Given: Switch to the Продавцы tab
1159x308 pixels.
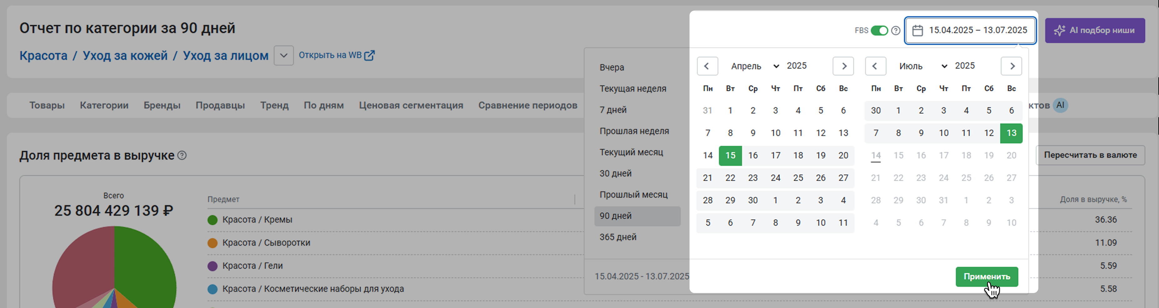Looking at the screenshot, I should (x=220, y=105).
